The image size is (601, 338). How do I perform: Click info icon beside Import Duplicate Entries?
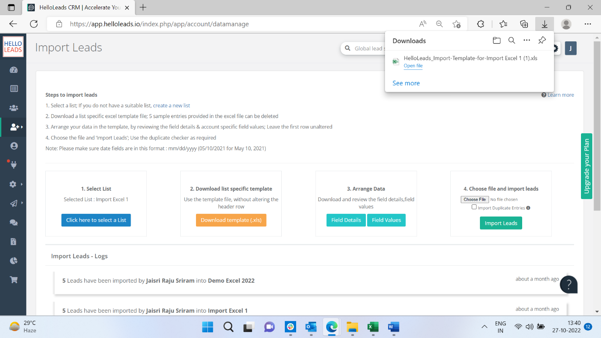tap(528, 208)
